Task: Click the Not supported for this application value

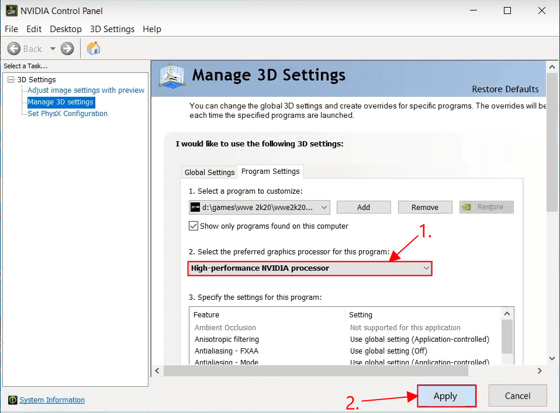Action: (x=405, y=327)
